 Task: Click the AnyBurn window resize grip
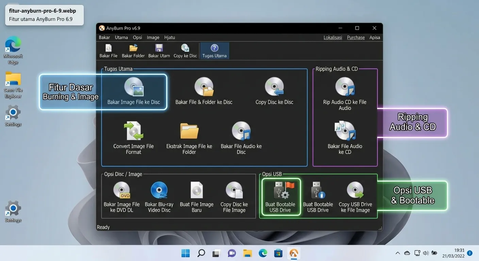(380, 228)
